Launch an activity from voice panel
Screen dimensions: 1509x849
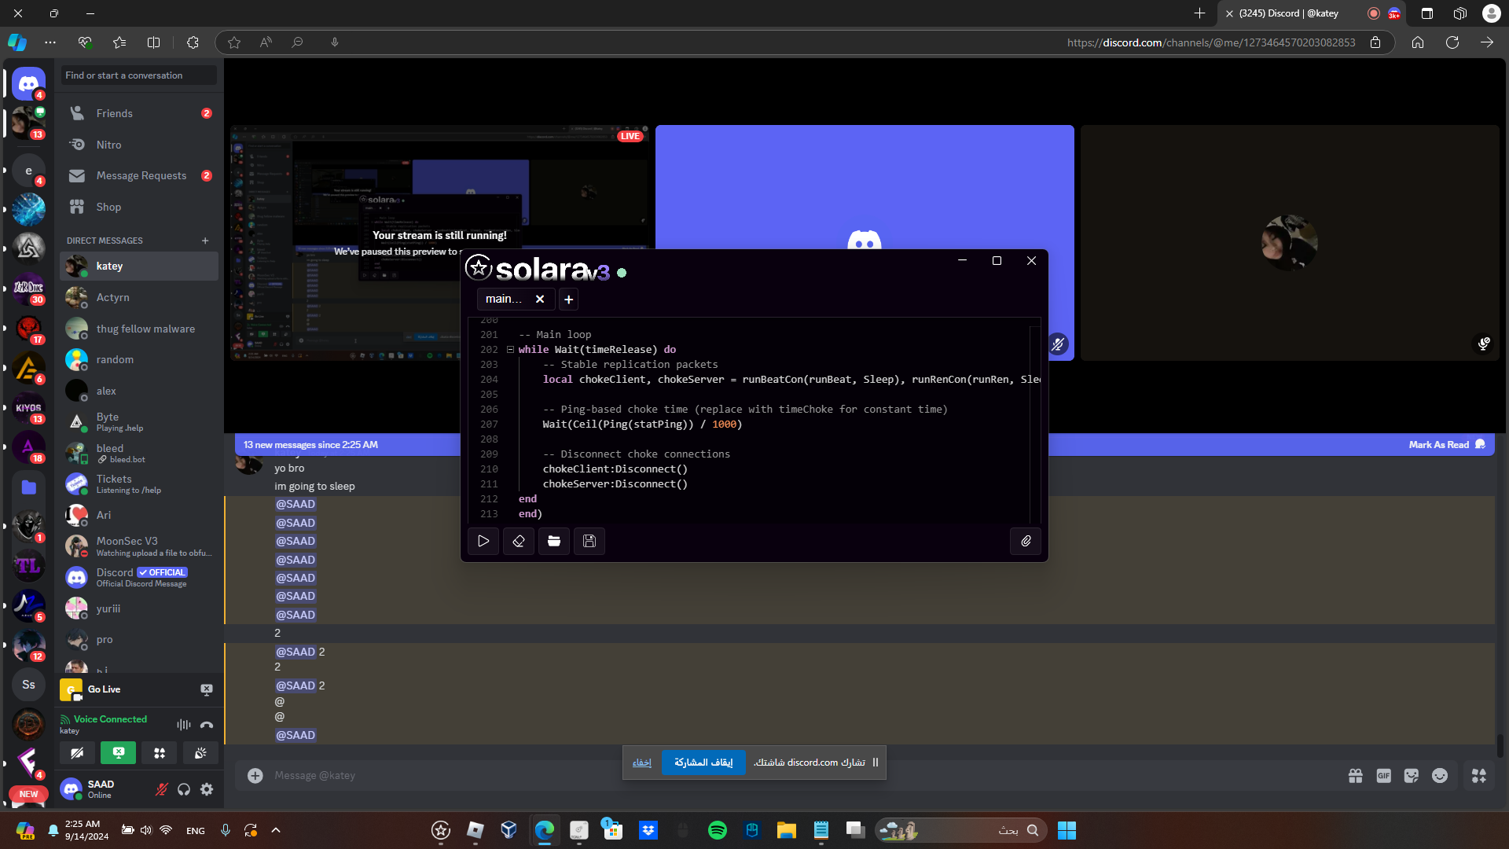click(x=160, y=753)
